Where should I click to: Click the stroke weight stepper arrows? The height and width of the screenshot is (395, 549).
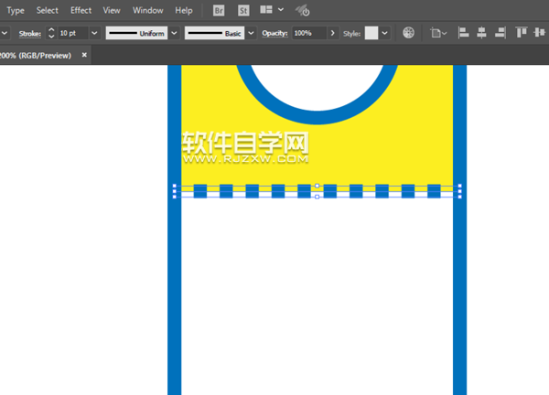coord(51,33)
